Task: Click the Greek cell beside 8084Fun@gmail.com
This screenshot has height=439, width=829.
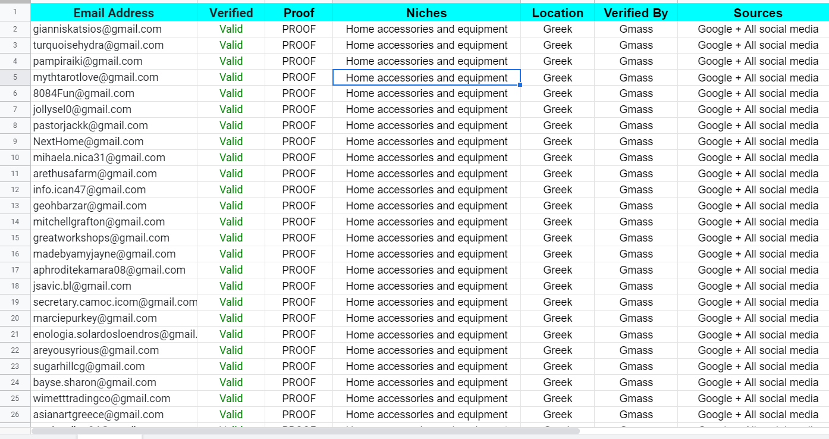Action: (x=557, y=93)
